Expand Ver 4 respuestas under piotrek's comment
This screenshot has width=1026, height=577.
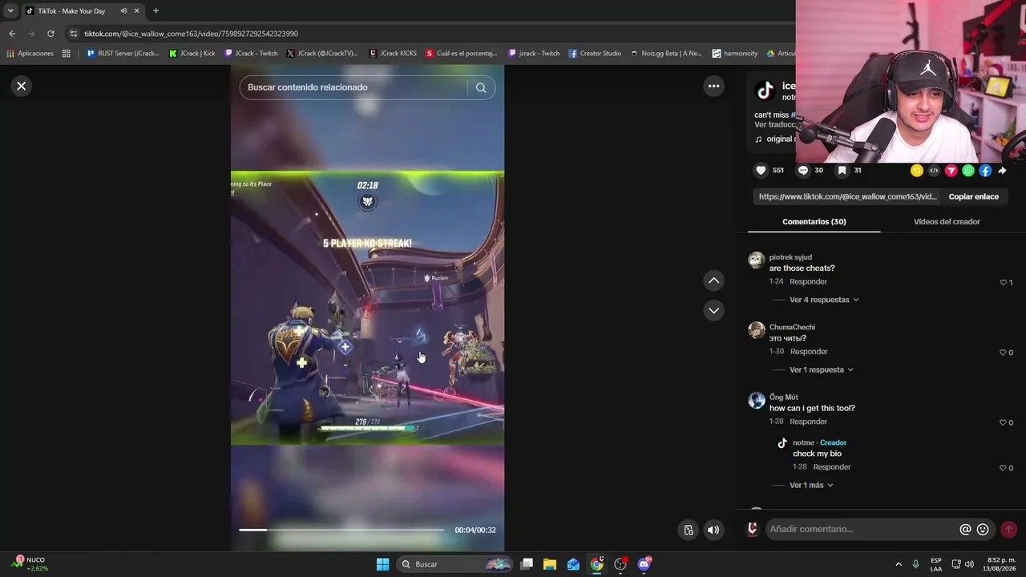coord(824,300)
